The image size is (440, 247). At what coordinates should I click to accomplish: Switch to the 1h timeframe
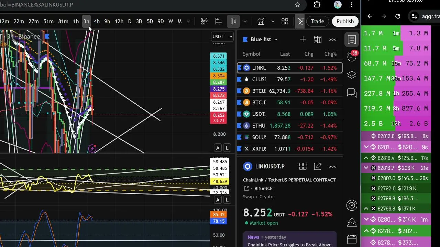[x=76, y=22]
